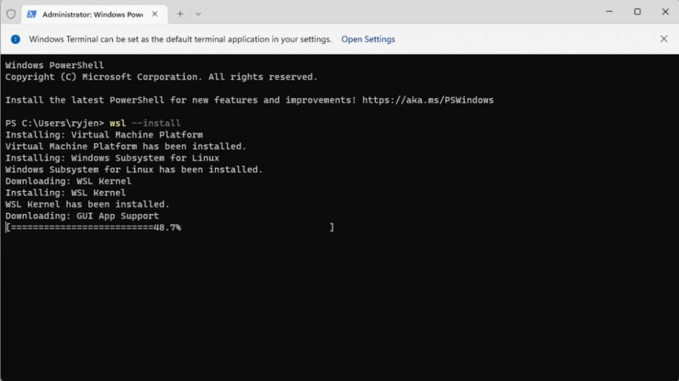679x381 pixels.
Task: Click the PowerShell icon on the tab
Action: pyautogui.click(x=32, y=15)
